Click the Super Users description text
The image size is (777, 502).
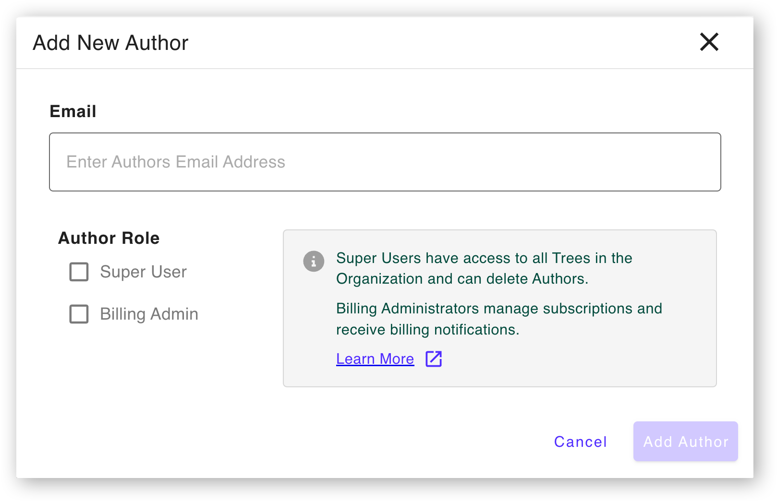coord(484,268)
